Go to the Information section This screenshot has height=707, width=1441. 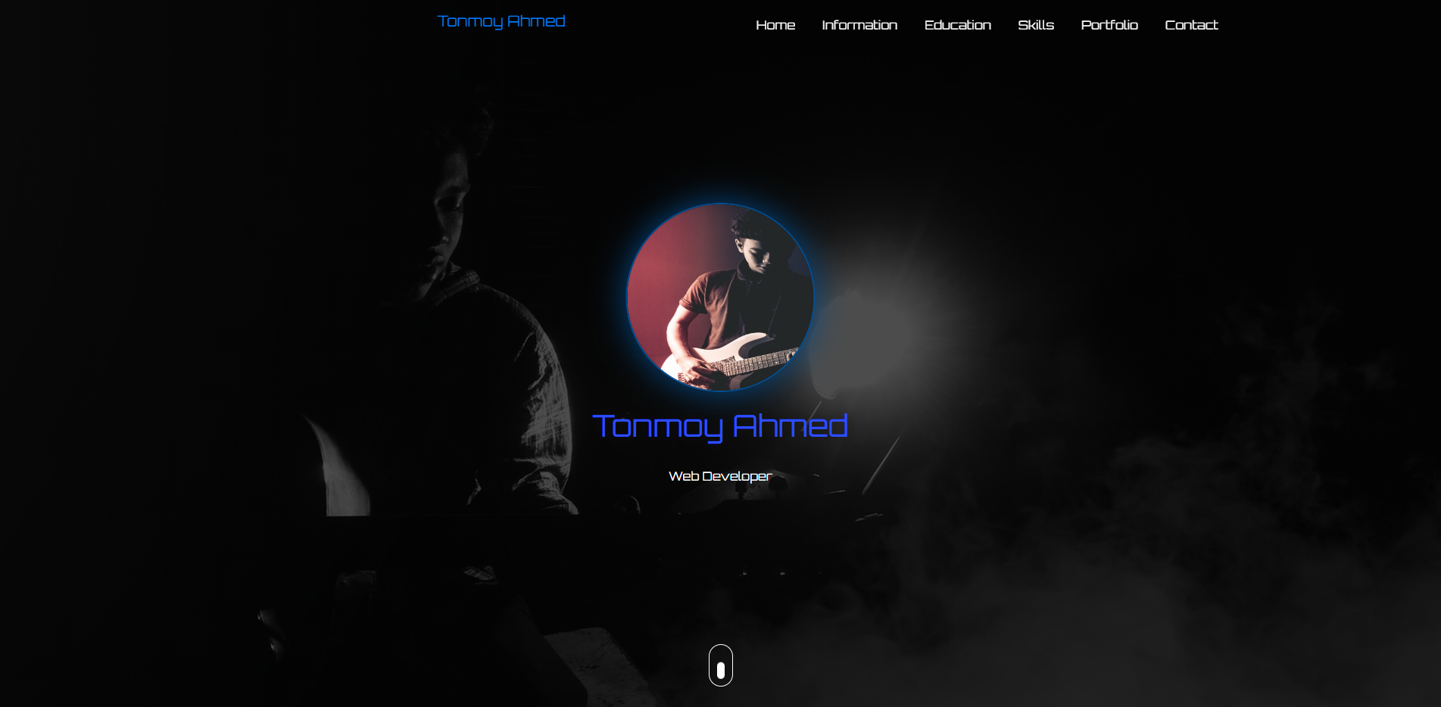pos(859,25)
